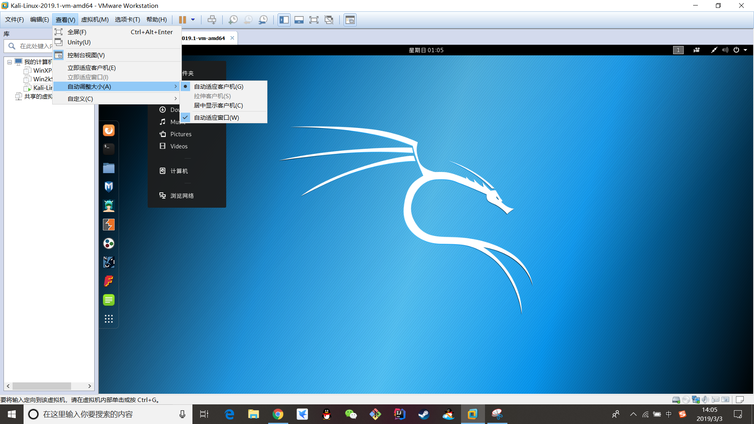Launch the red-green-blue circle dock icon

(109, 243)
